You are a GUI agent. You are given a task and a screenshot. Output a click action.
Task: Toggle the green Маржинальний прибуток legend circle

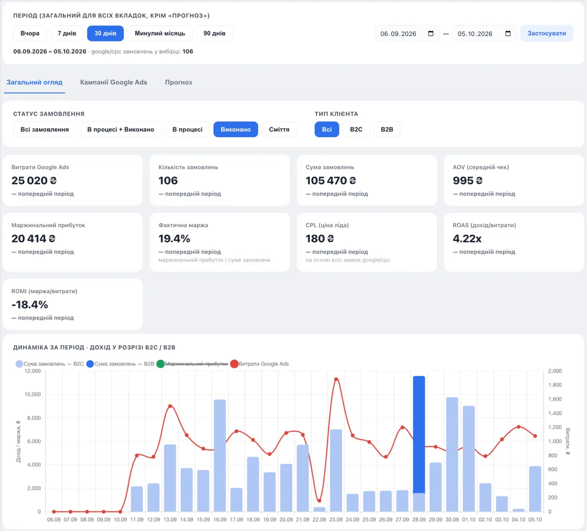coord(160,364)
